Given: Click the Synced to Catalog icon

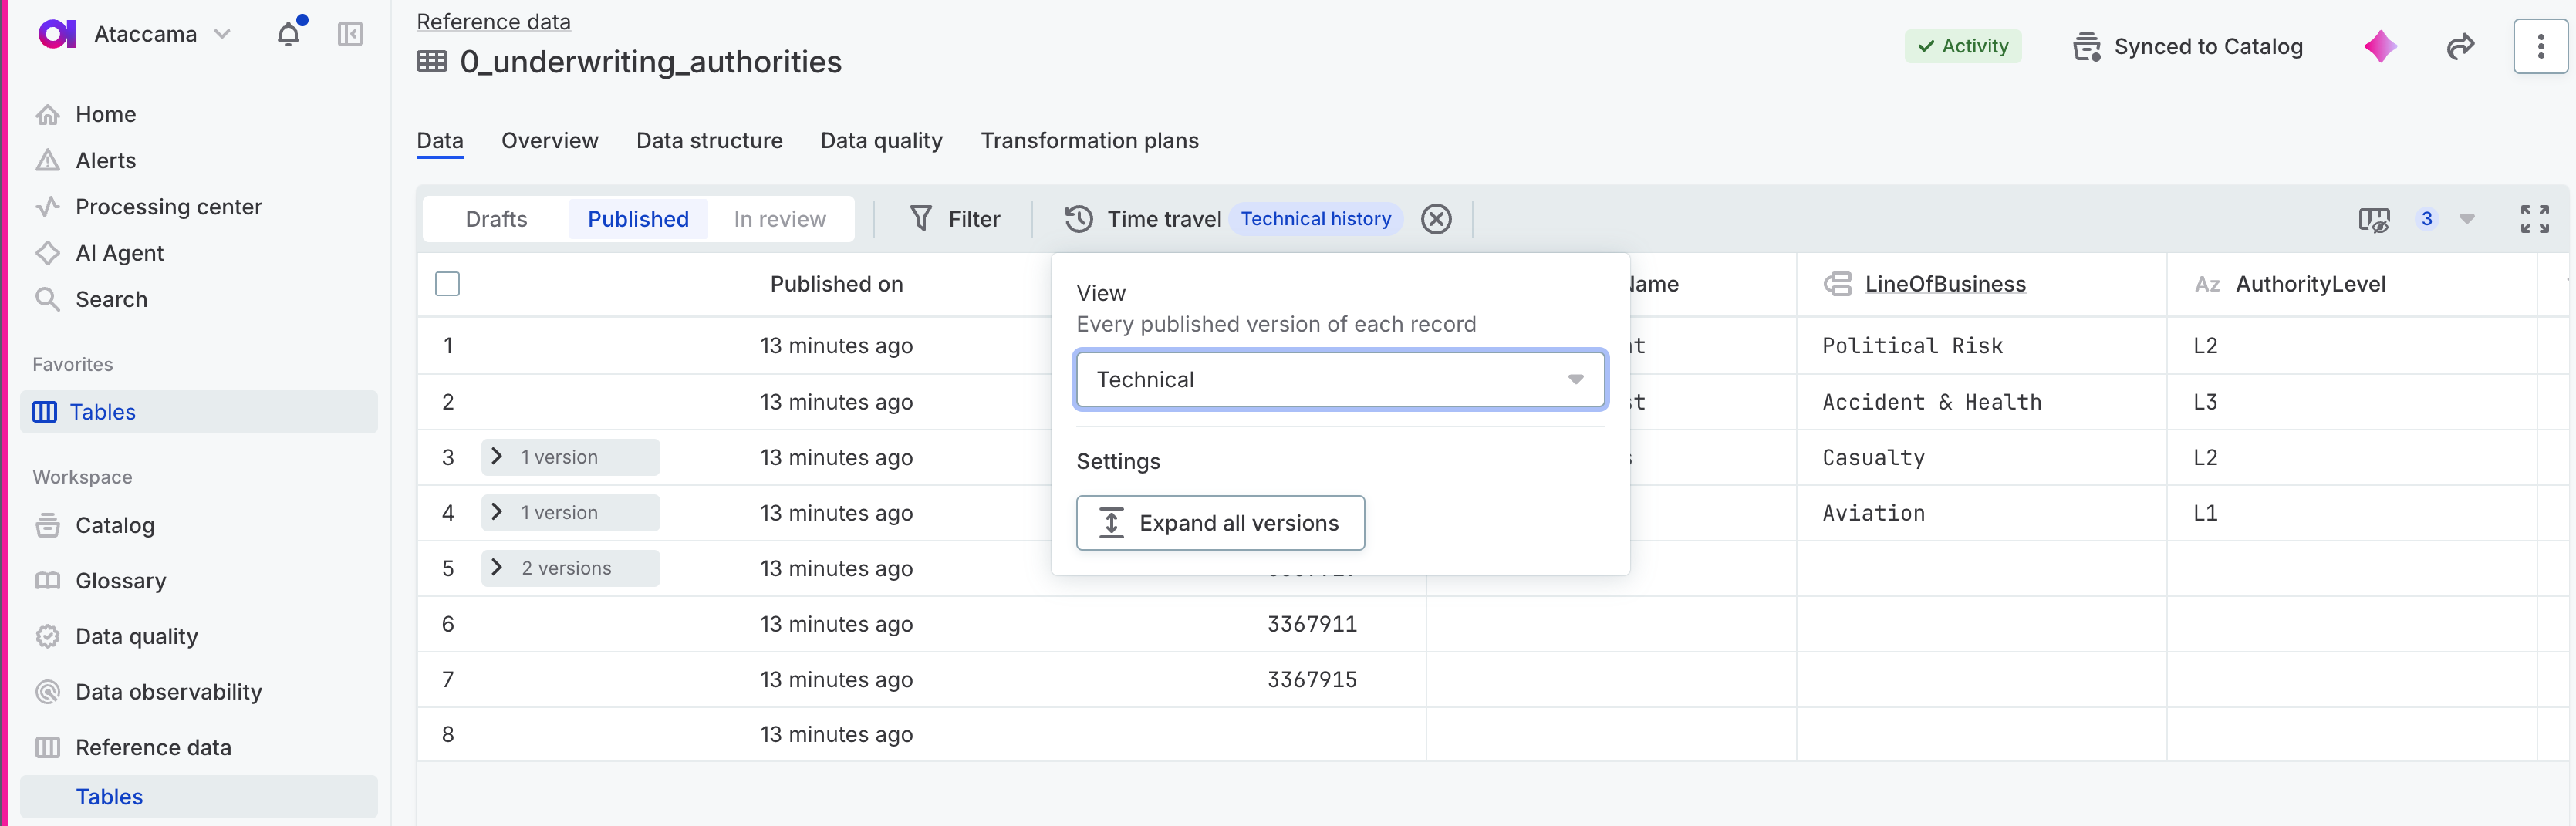Looking at the screenshot, I should (2086, 46).
